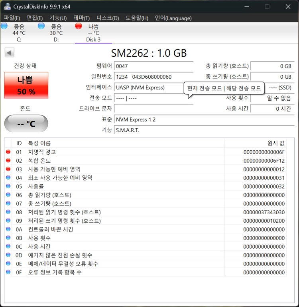The width and height of the screenshot is (299, 307).
Task: Select attribute 예기치 않은 전원 손실 횟수
Action: (60, 255)
